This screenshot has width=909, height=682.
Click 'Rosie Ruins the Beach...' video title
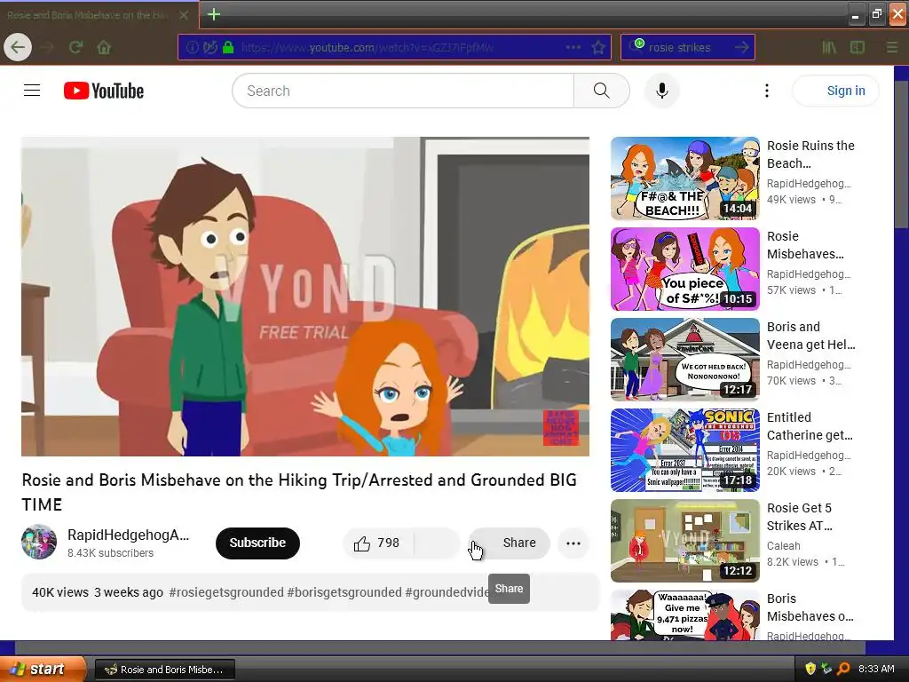click(810, 155)
